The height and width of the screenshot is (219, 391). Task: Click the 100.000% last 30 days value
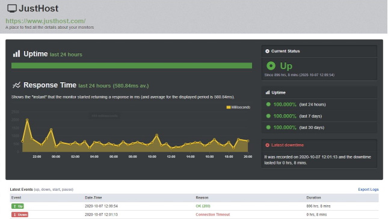click(x=285, y=127)
